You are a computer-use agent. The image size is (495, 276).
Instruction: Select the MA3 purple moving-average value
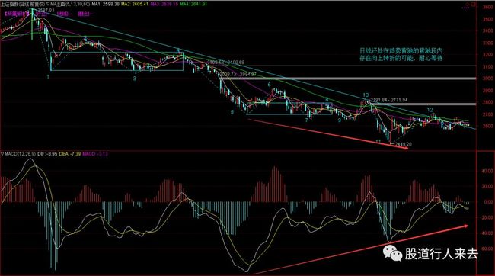pos(164,4)
